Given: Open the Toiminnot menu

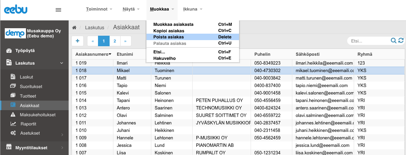Looking at the screenshot, I should [99, 9].
